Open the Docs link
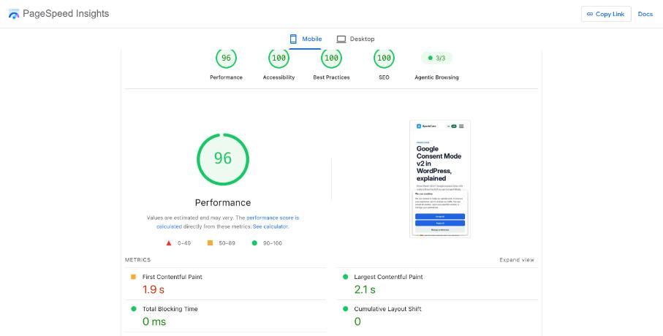This screenshot has height=336, width=663. click(645, 14)
